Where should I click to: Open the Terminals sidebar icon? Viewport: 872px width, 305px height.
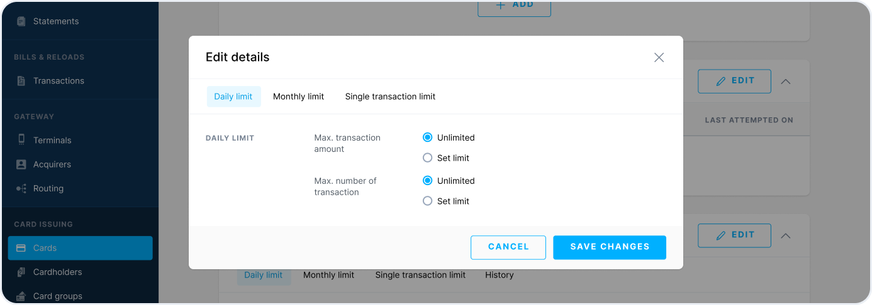(x=21, y=141)
